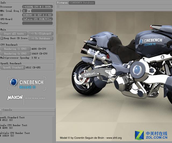Click the ZOL.COM.CN logo icon
Screen dimensions: 172x143
pyautogui.click(x=139, y=135)
